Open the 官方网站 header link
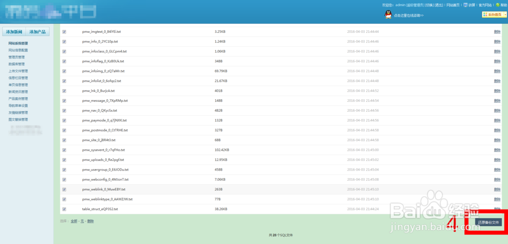The width and height of the screenshot is (508, 244). pyautogui.click(x=485, y=5)
